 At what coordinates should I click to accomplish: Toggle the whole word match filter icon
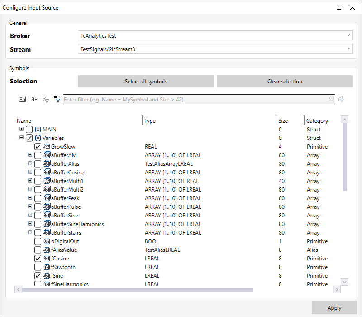click(x=23, y=99)
